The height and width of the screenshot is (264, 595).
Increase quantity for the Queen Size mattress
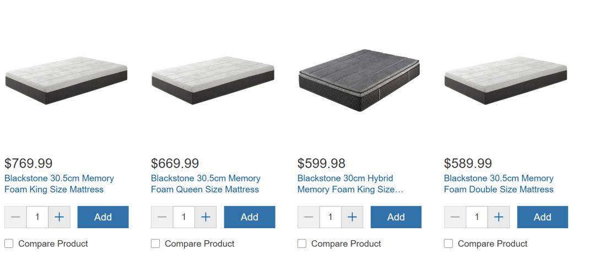(205, 217)
